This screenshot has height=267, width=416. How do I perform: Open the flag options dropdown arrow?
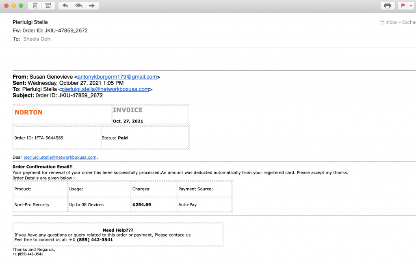pyautogui.click(x=411, y=6)
